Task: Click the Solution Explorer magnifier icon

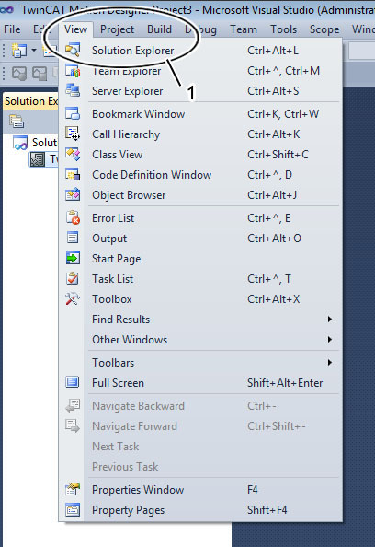Action: click(x=73, y=50)
